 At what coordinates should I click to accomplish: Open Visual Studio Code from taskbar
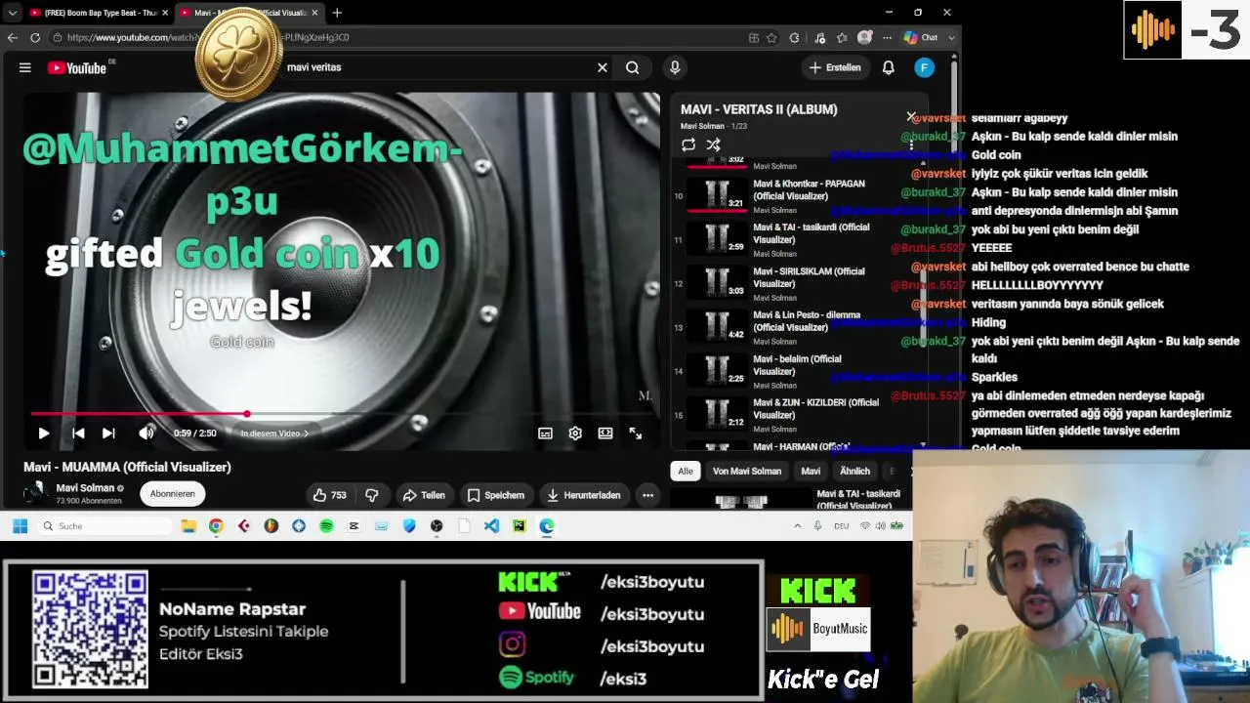click(491, 526)
